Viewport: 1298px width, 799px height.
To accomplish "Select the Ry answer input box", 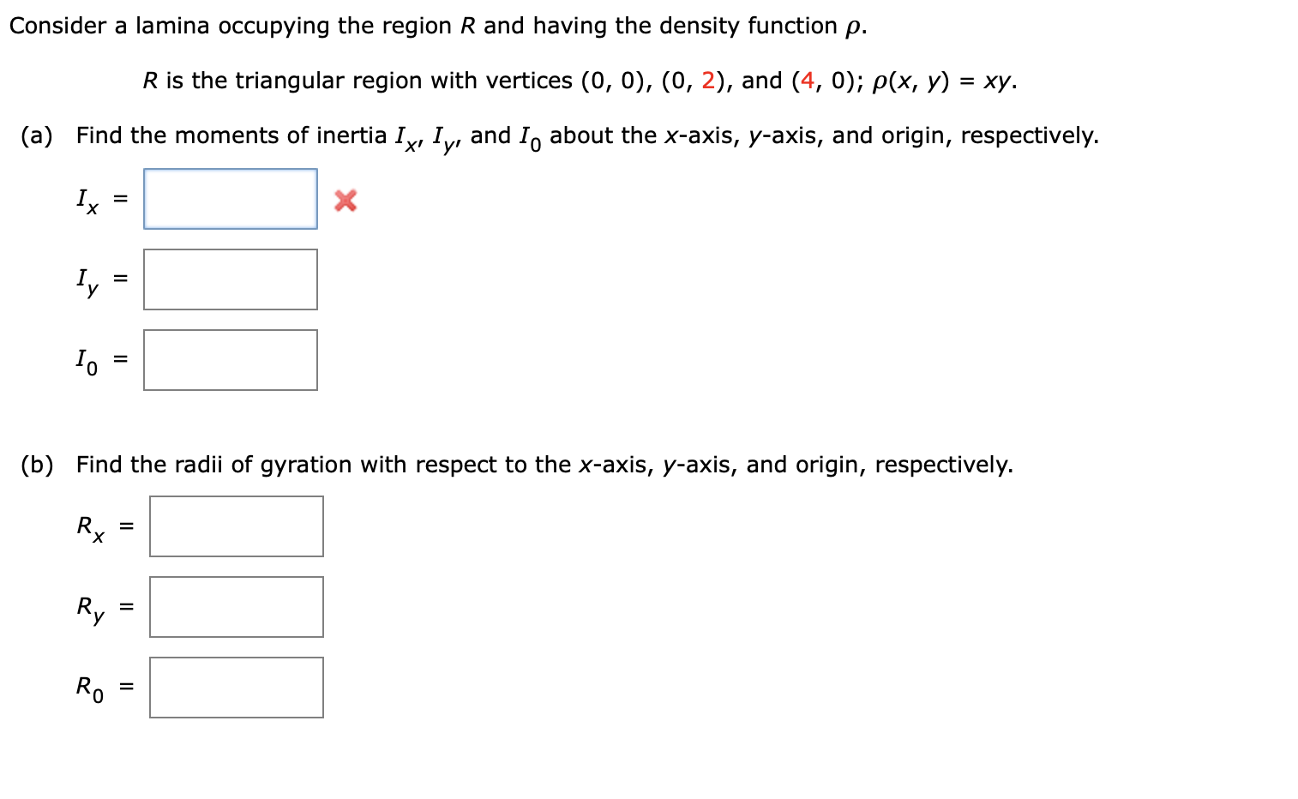I will coord(236,607).
